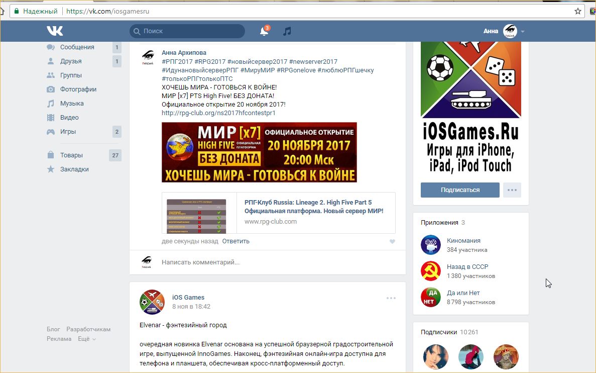The image size is (596, 373).
Task: Click the secure padlock icon
Action: pos(17,11)
